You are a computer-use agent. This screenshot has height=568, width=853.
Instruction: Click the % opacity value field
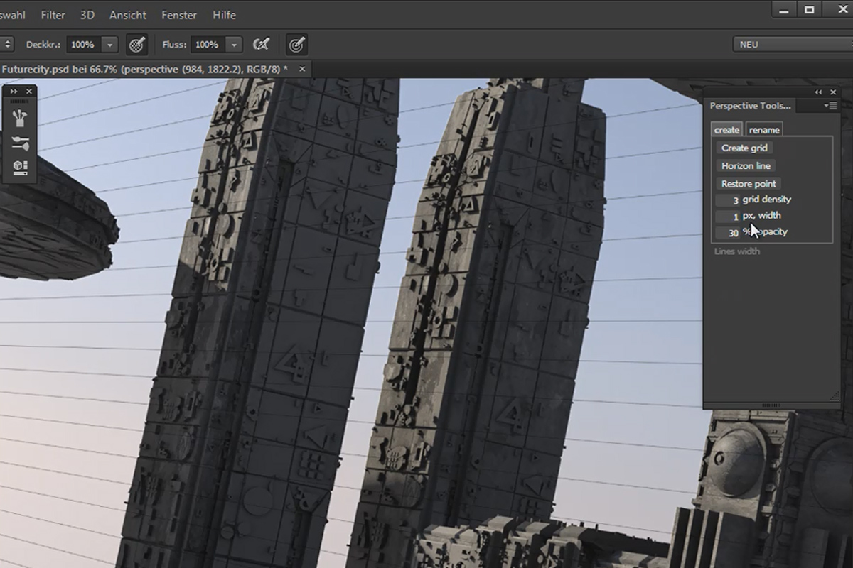(728, 233)
